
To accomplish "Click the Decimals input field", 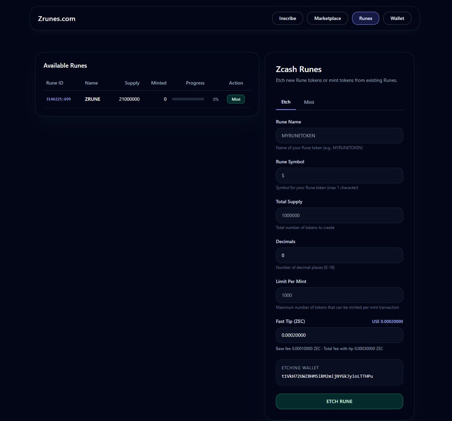I will [339, 255].
